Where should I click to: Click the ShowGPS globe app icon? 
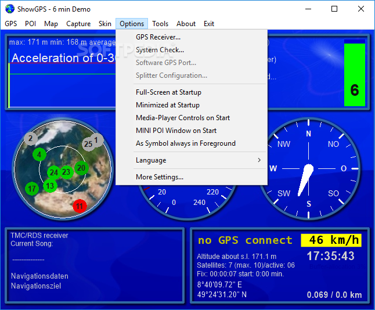tap(10, 9)
